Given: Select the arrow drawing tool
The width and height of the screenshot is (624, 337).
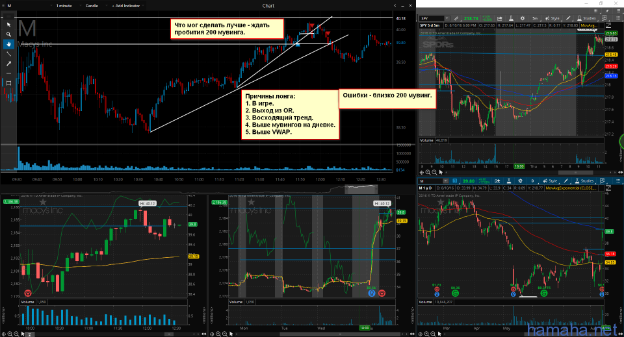Looking at the screenshot, I should coord(8,64).
